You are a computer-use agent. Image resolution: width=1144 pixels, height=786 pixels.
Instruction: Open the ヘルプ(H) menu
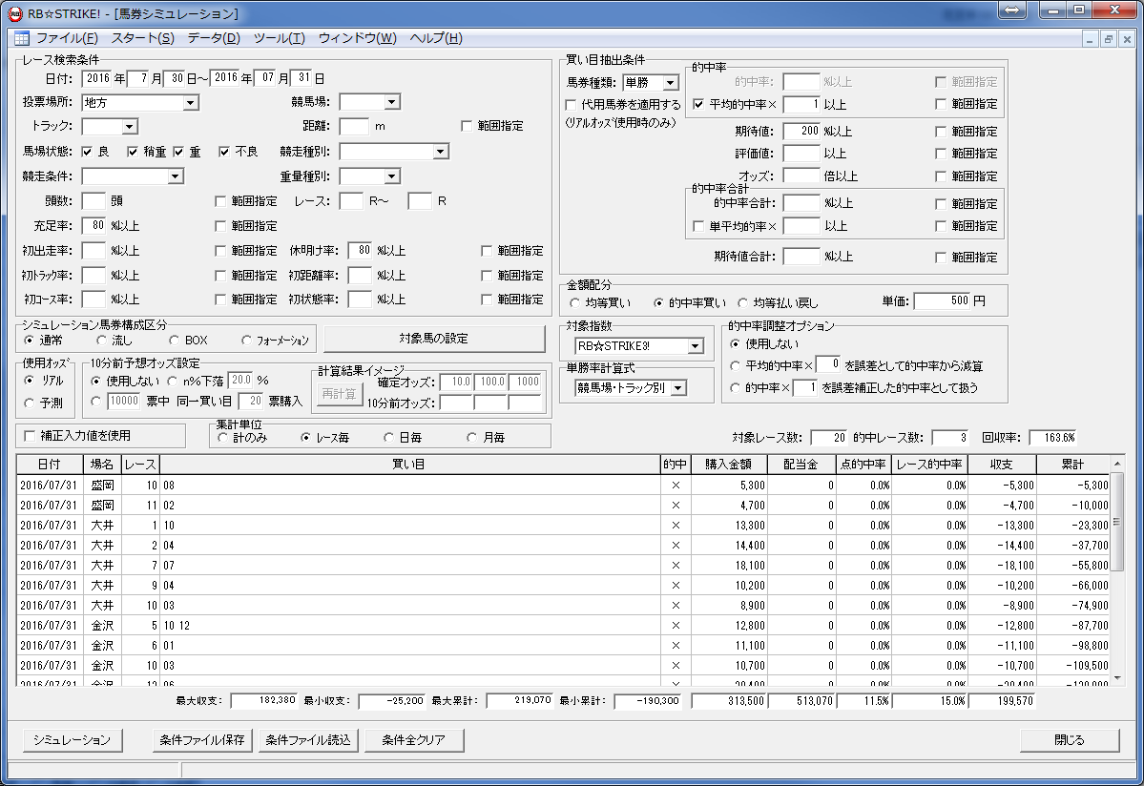tap(436, 39)
